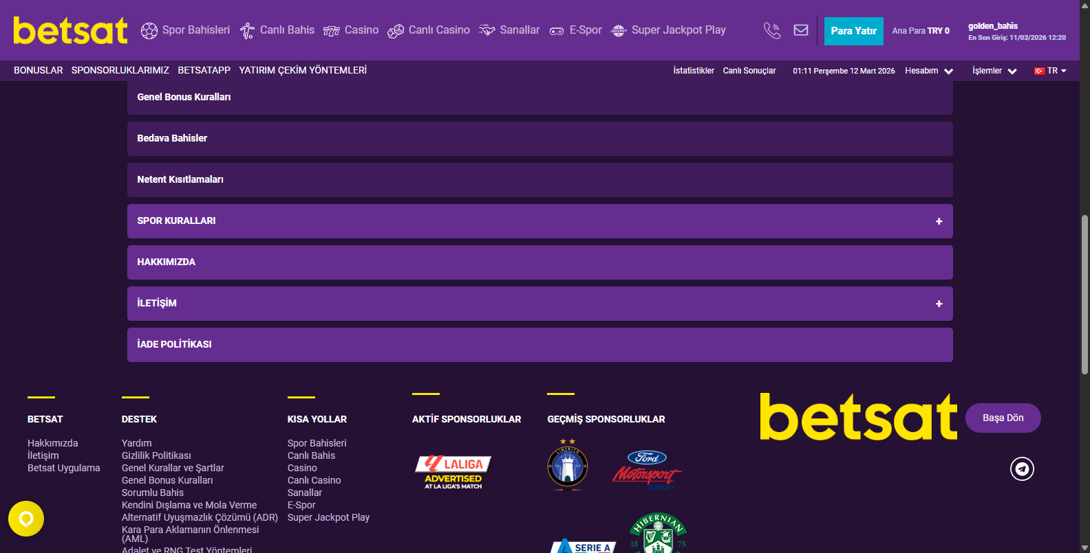The height and width of the screenshot is (553, 1090).
Task: Click the LaLiga sponsorship logo
Action: 453,472
